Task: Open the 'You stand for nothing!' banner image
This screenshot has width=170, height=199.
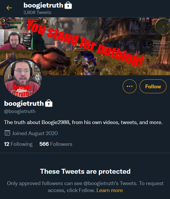Action: coord(85,46)
